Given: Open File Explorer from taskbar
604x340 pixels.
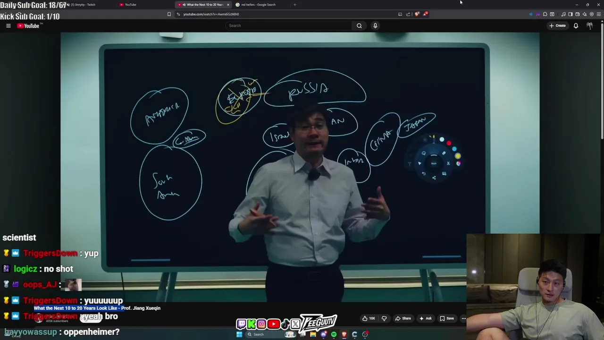Looking at the screenshot, I should click(x=313, y=334).
